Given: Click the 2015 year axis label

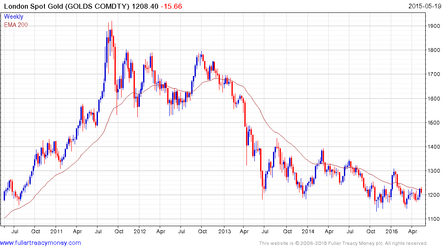Looking at the screenshot, I should 392,231.
